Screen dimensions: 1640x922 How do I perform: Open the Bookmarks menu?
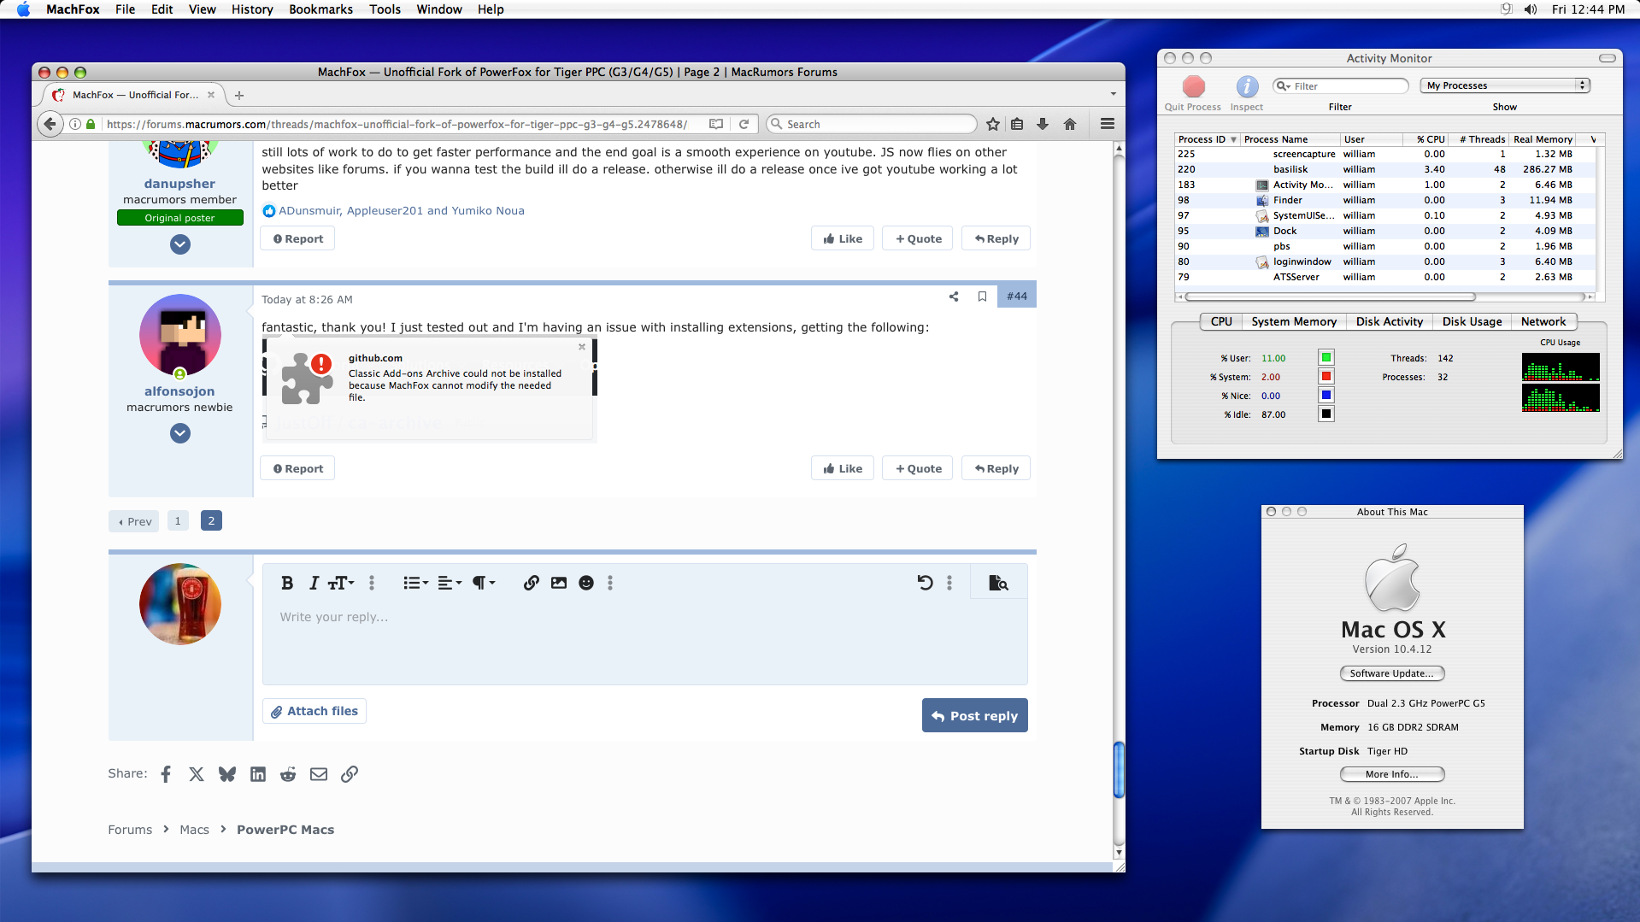[320, 9]
